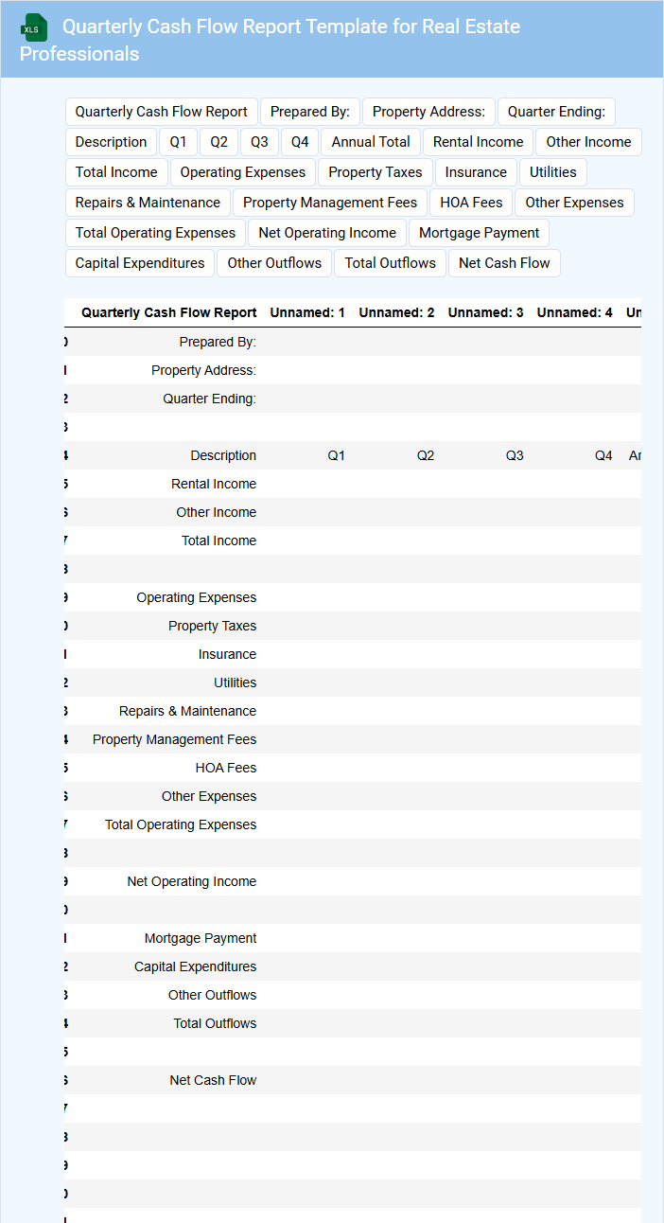The width and height of the screenshot is (664, 1223).
Task: Select the Other Income tag
Action: pyautogui.click(x=588, y=142)
